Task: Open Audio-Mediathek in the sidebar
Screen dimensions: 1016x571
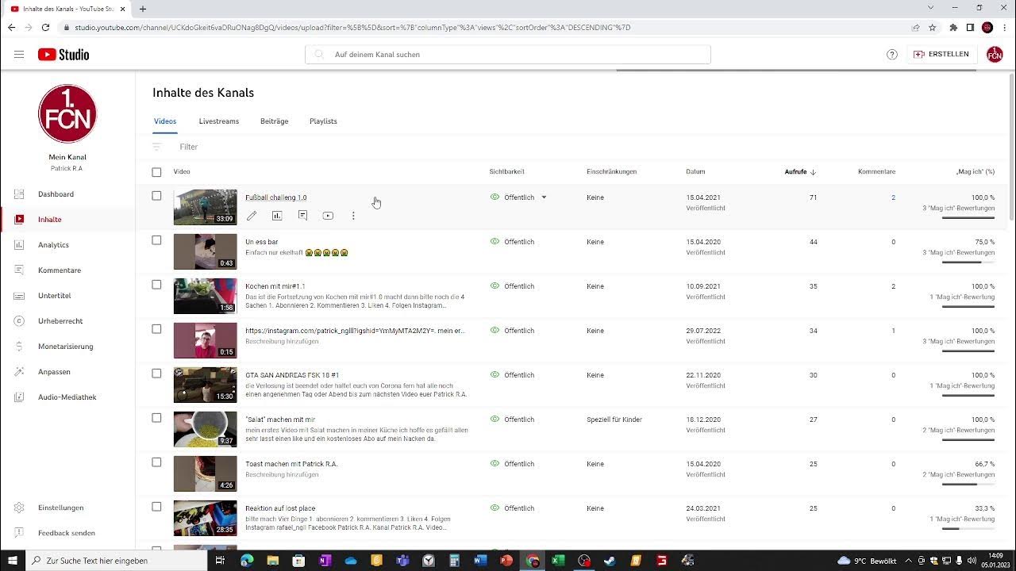Action: 67,397
